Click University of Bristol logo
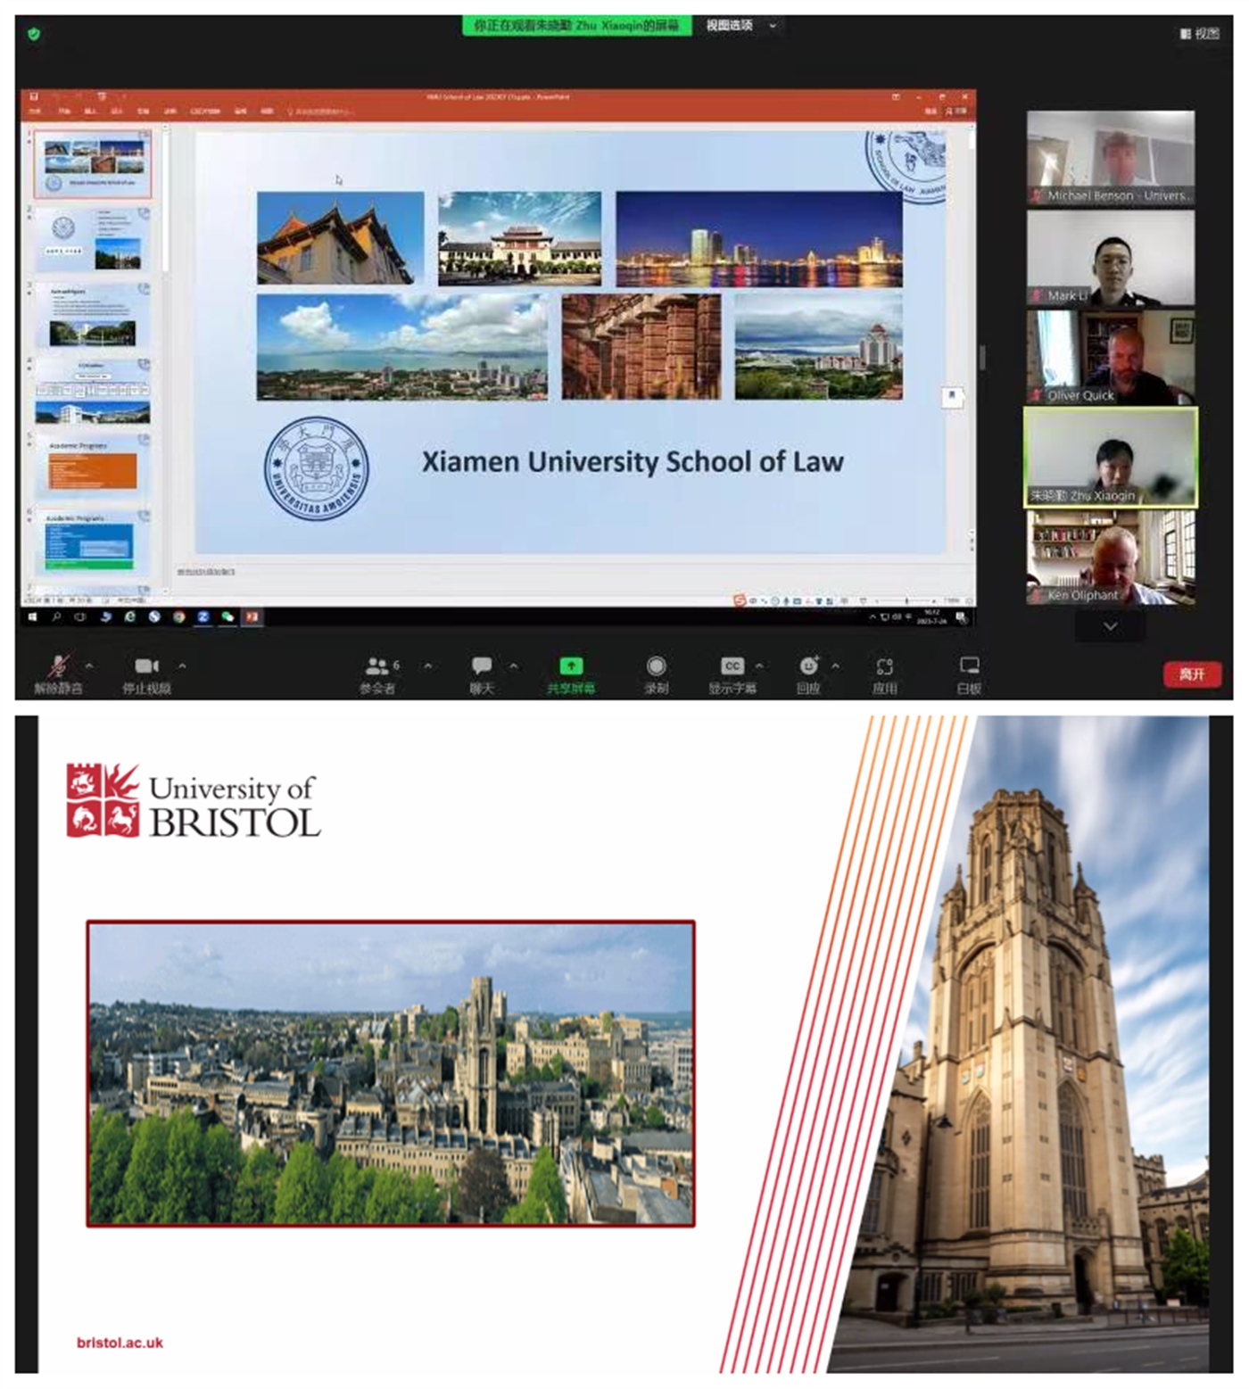The width and height of the screenshot is (1249, 1389). pyautogui.click(x=194, y=800)
